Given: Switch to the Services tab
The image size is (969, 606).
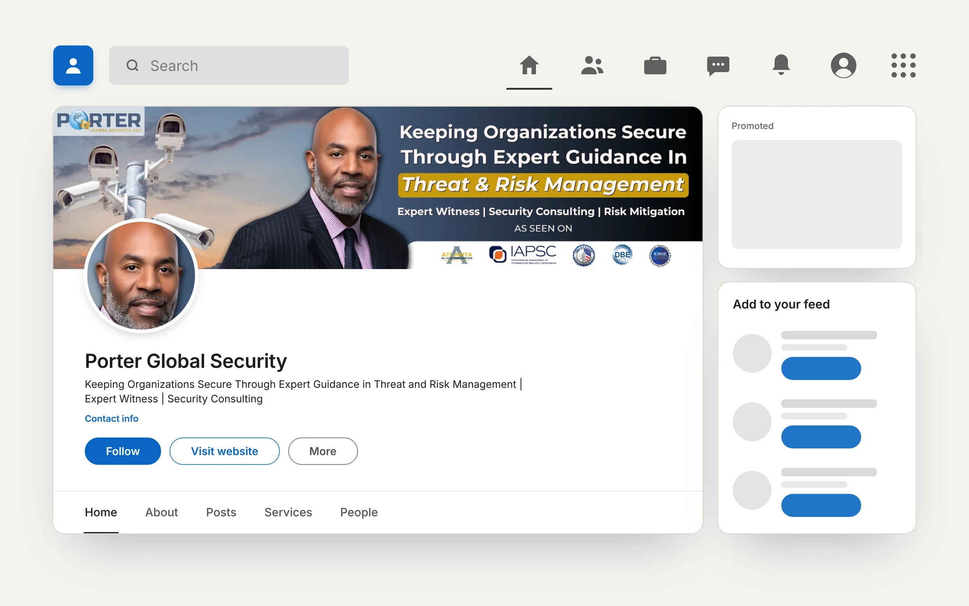Looking at the screenshot, I should tap(288, 512).
